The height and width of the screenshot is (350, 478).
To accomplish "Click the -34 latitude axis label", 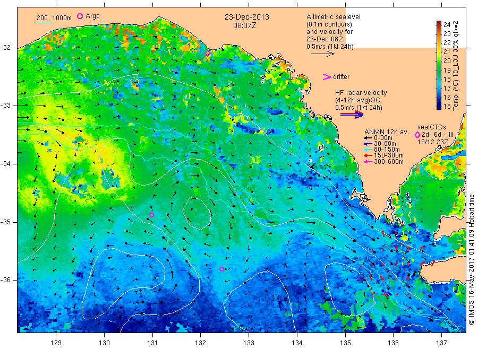I will [x=5, y=164].
